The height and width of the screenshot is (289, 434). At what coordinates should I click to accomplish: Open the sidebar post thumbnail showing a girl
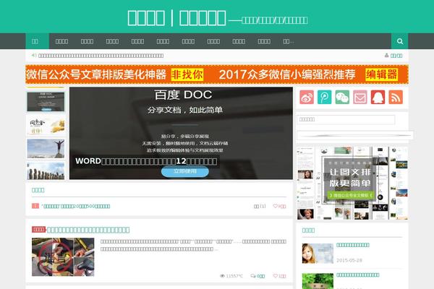click(x=318, y=254)
